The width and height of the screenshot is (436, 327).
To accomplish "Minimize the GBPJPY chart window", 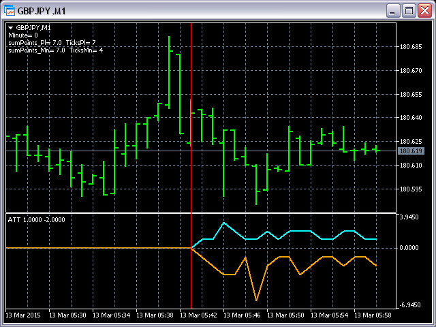I will 393,10.
